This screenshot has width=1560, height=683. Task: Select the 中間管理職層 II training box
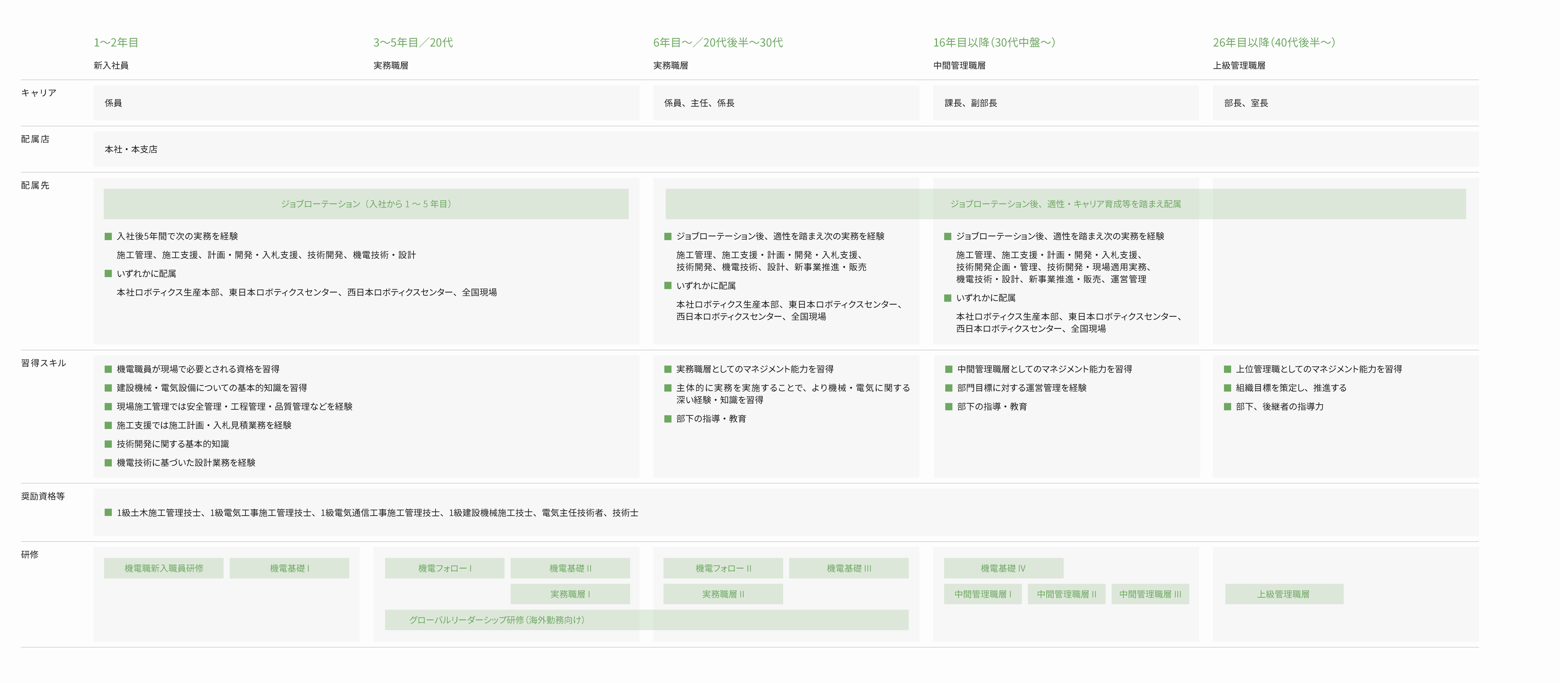1066,594
